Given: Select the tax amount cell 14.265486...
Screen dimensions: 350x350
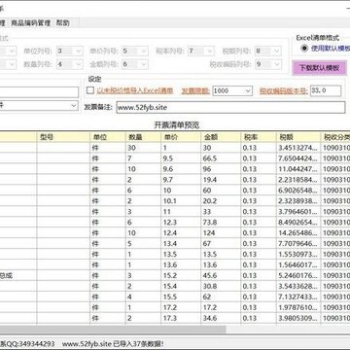Looking at the screenshot, I should [298, 233].
